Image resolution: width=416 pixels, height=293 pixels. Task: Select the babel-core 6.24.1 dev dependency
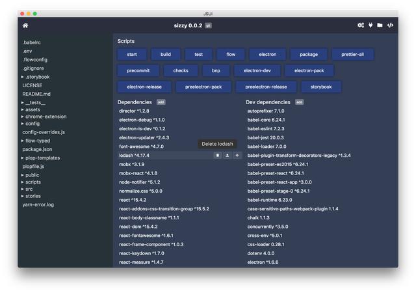click(266, 120)
